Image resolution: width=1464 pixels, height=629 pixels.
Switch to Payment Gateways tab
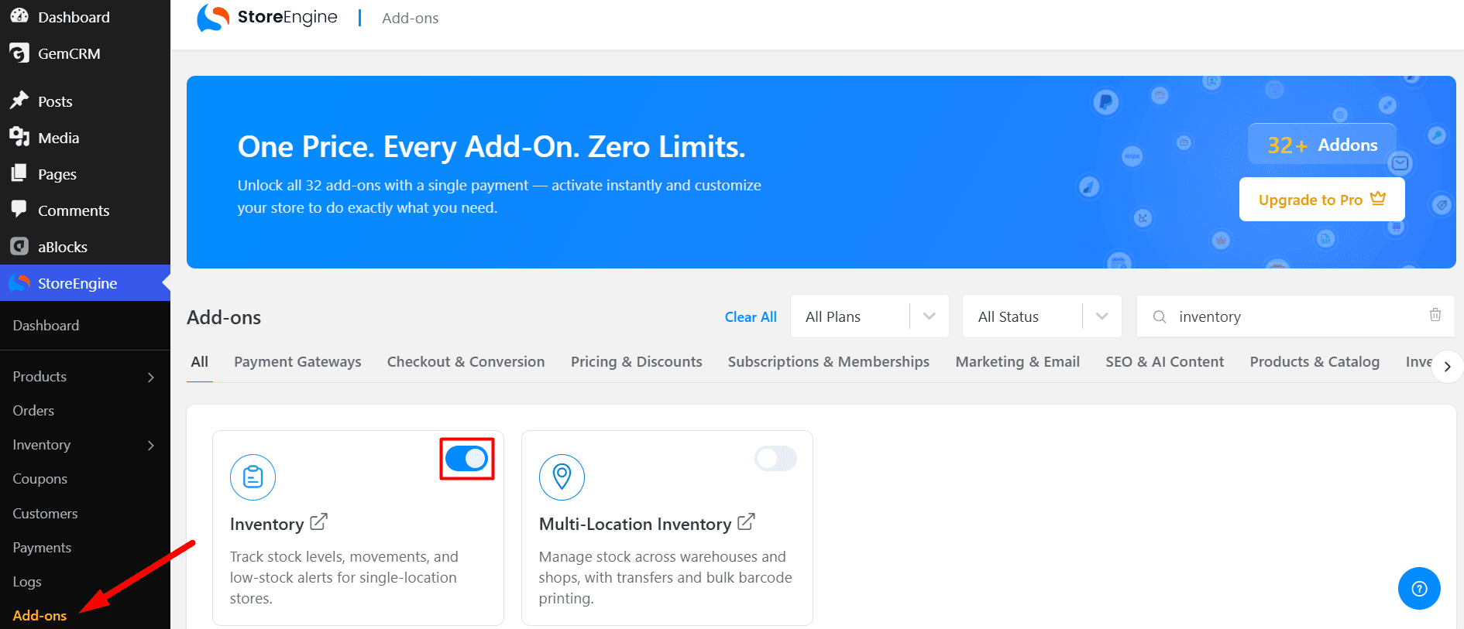[x=297, y=361]
